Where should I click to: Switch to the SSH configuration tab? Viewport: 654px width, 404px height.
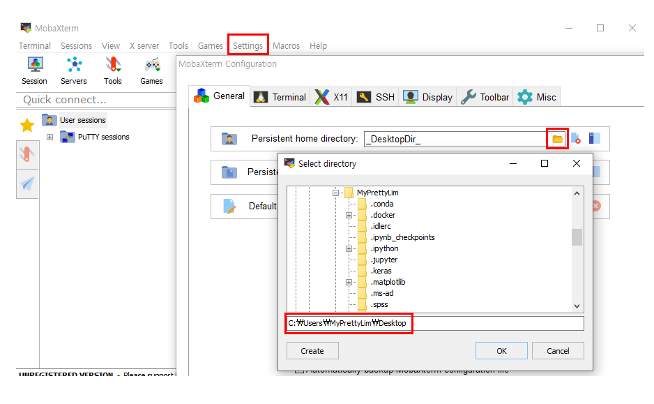(x=375, y=97)
